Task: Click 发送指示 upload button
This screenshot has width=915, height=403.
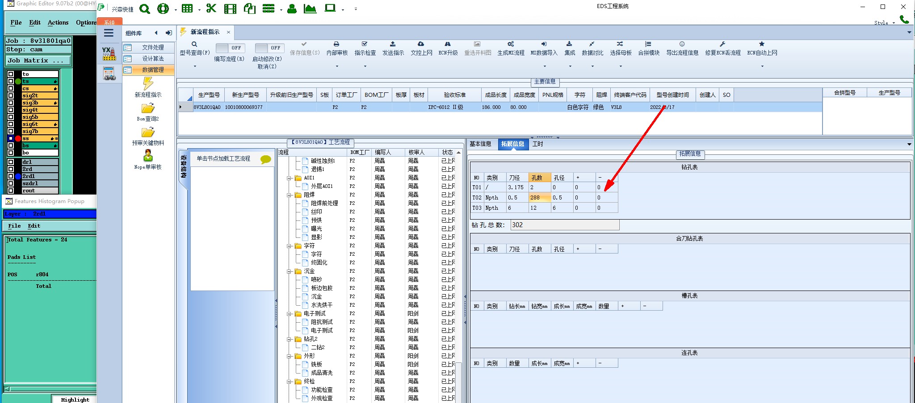Action: coord(393,49)
